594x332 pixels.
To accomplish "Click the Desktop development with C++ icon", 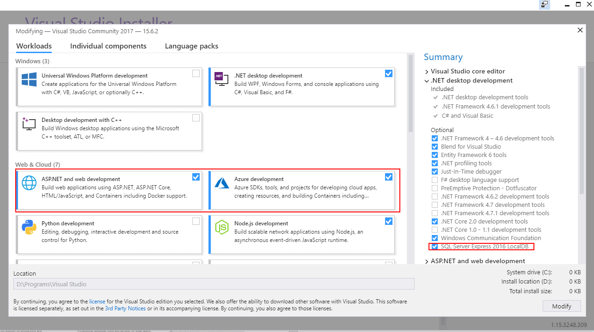I will point(29,124).
